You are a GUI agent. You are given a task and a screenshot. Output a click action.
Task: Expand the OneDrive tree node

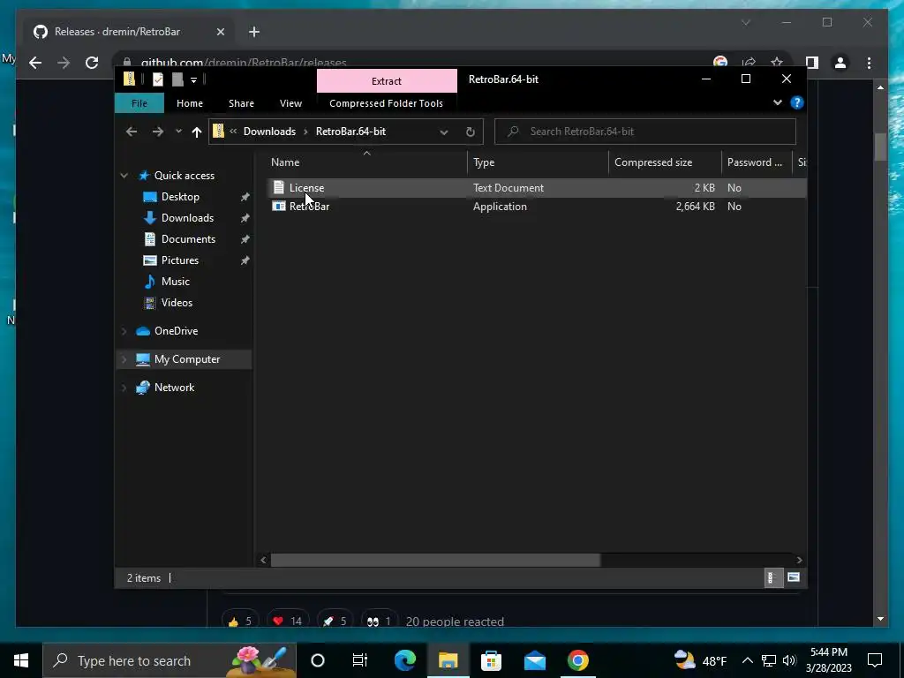click(x=124, y=331)
